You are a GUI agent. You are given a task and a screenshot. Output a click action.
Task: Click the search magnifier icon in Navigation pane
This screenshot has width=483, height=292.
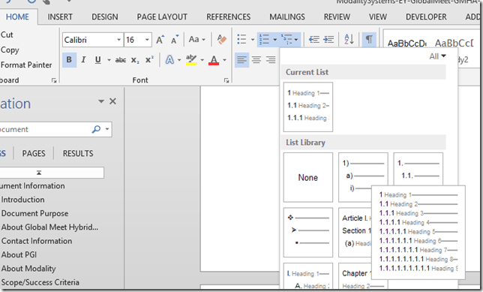96,129
